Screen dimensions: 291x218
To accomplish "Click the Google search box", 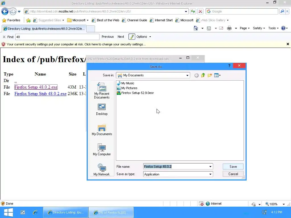I will pyautogui.click(x=242, y=11).
